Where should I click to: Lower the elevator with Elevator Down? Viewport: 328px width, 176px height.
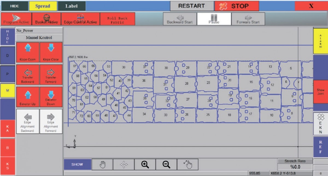51,94
